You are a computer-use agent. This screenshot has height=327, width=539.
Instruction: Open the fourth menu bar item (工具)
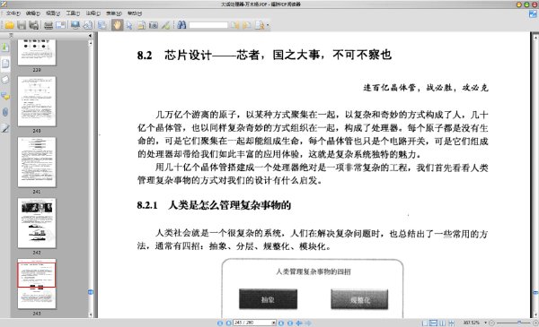[x=73, y=13]
